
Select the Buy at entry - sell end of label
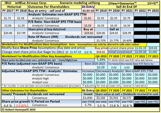click(46, 11)
